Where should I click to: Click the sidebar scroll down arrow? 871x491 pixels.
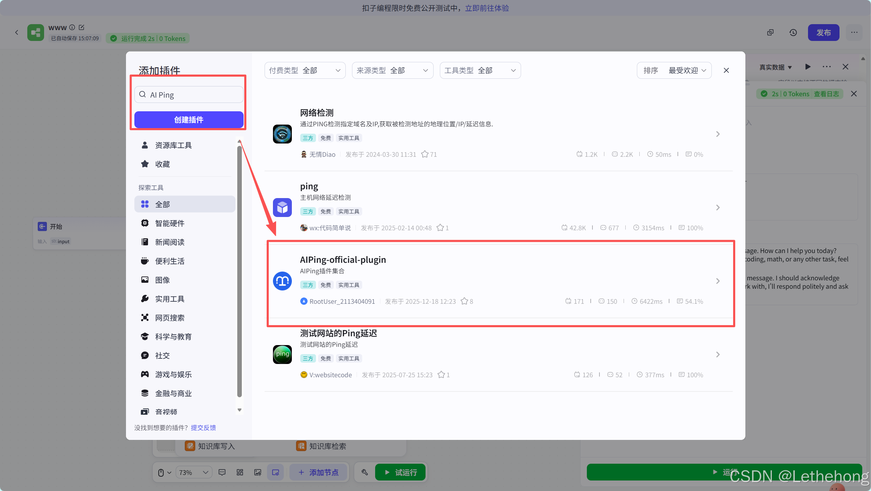[239, 410]
